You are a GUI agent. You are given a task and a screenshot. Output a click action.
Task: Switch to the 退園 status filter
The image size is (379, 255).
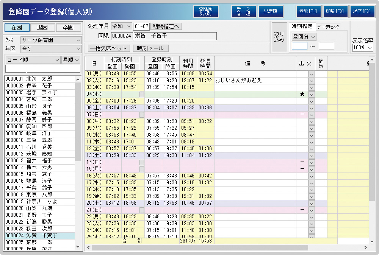(42, 28)
